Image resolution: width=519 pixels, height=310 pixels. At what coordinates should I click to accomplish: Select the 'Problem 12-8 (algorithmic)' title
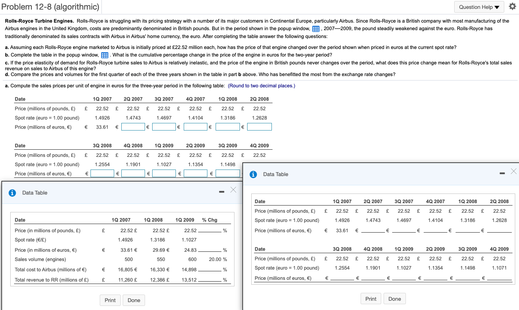pyautogui.click(x=50, y=7)
